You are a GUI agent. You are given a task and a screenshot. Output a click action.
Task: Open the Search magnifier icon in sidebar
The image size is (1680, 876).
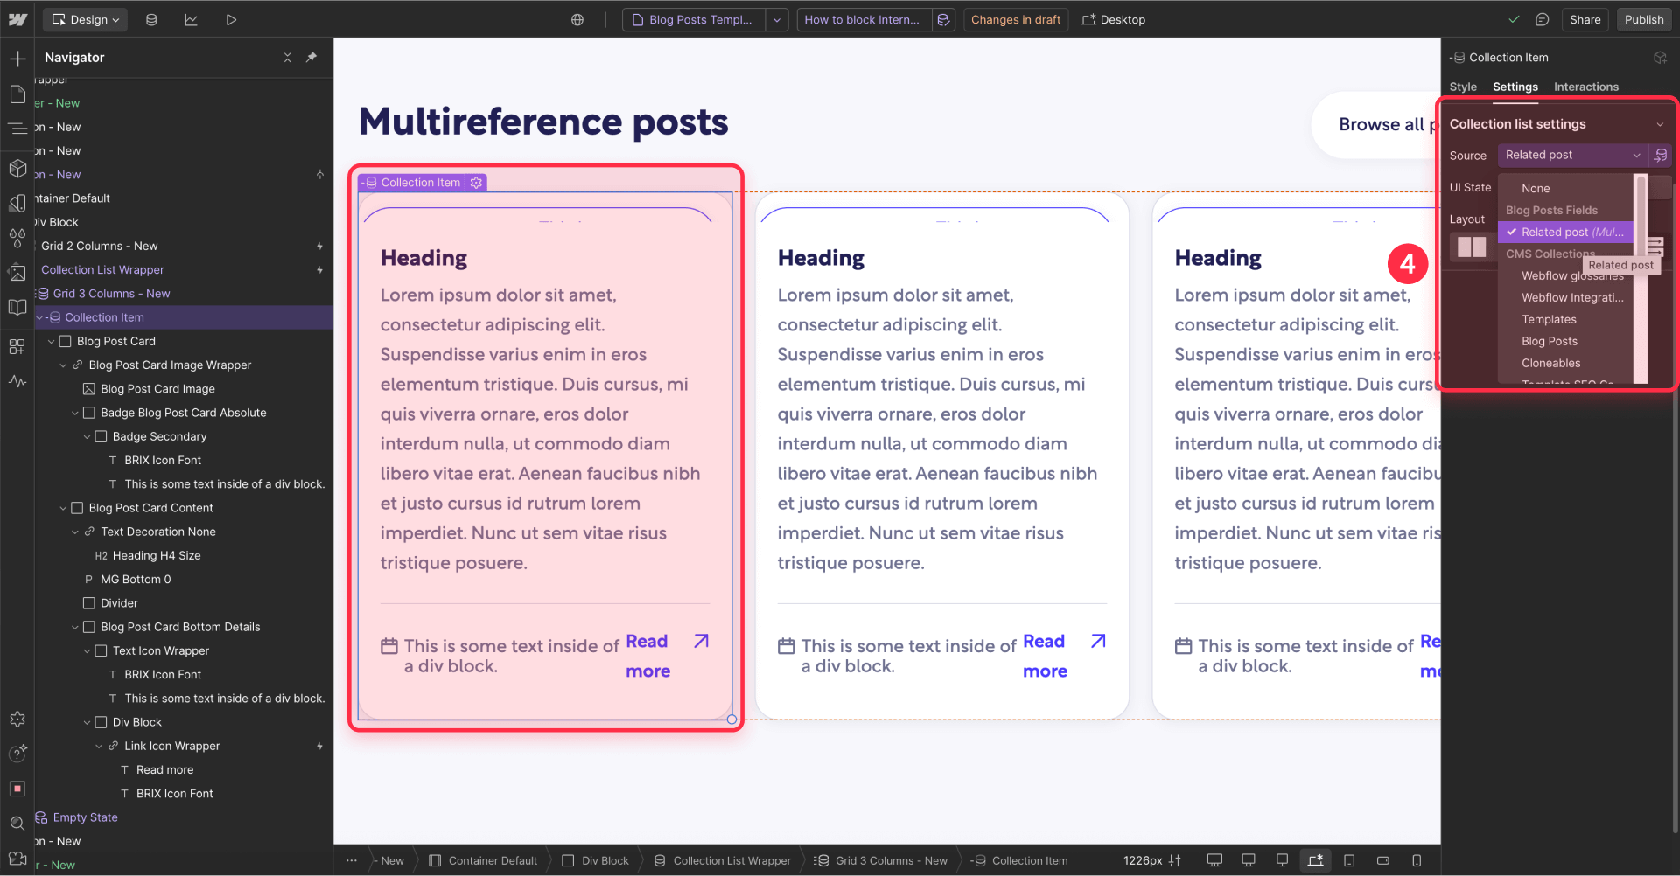tap(17, 824)
